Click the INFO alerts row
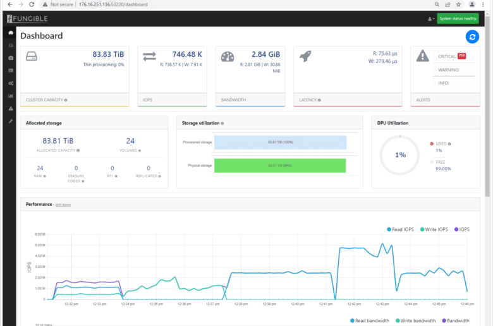Image resolution: width=493 pixels, height=326 pixels. coord(454,83)
